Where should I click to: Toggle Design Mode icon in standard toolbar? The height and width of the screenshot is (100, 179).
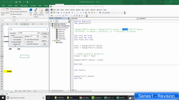86,12
